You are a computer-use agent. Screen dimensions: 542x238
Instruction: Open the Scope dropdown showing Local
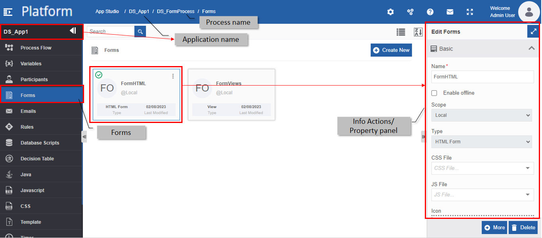click(481, 115)
